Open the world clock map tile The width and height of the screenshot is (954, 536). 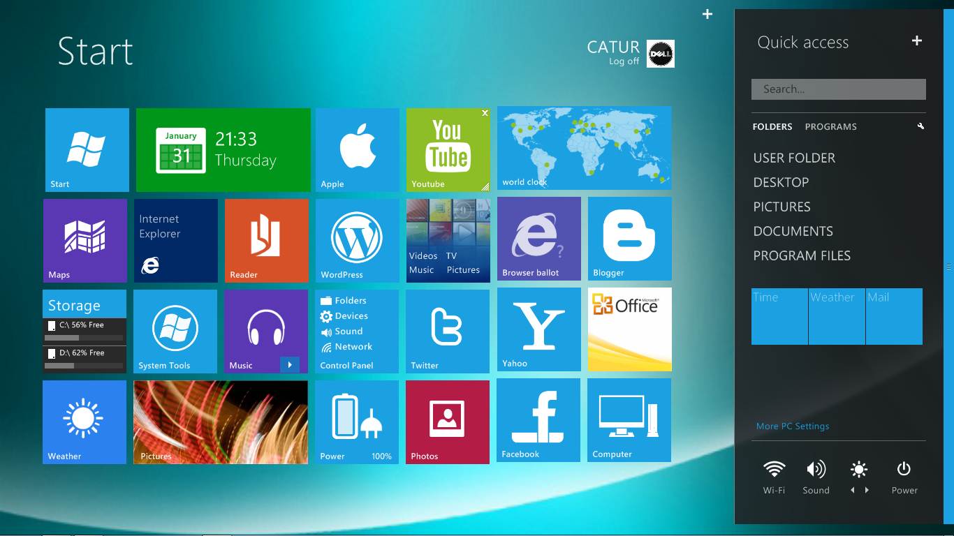585,148
